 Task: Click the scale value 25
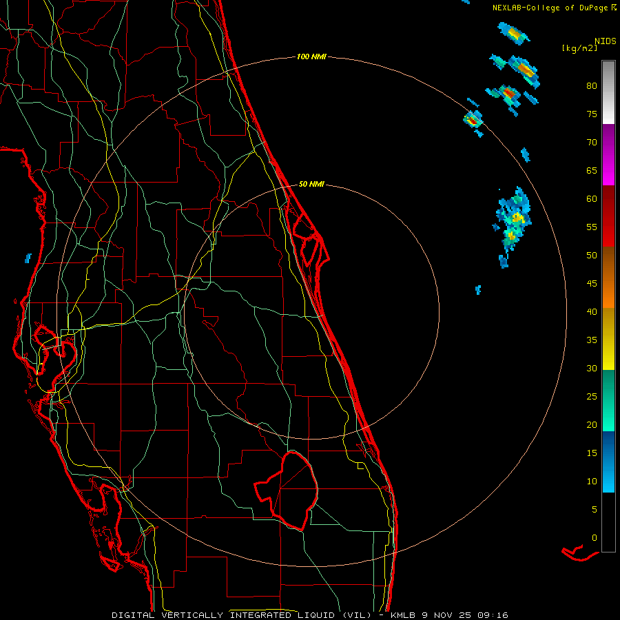(592, 397)
